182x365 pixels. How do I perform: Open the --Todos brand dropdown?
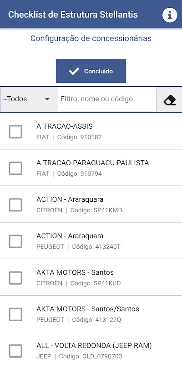pos(29,99)
